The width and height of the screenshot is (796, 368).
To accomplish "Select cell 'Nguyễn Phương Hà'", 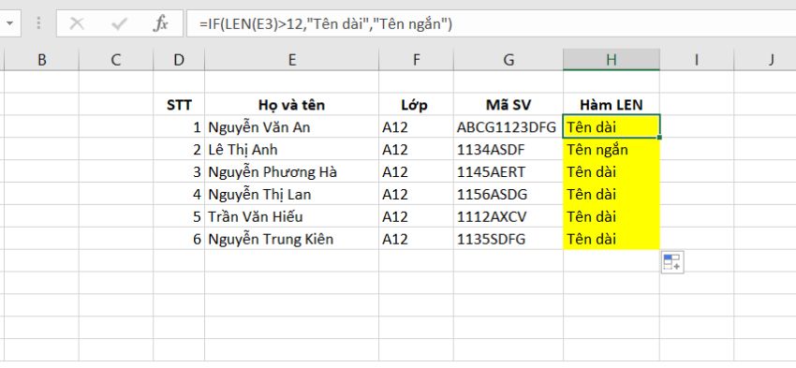I will click(291, 171).
